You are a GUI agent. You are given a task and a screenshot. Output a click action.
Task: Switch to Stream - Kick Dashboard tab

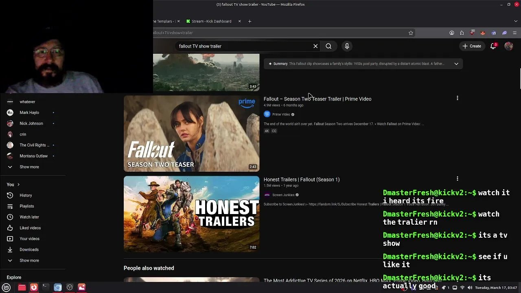pyautogui.click(x=211, y=21)
